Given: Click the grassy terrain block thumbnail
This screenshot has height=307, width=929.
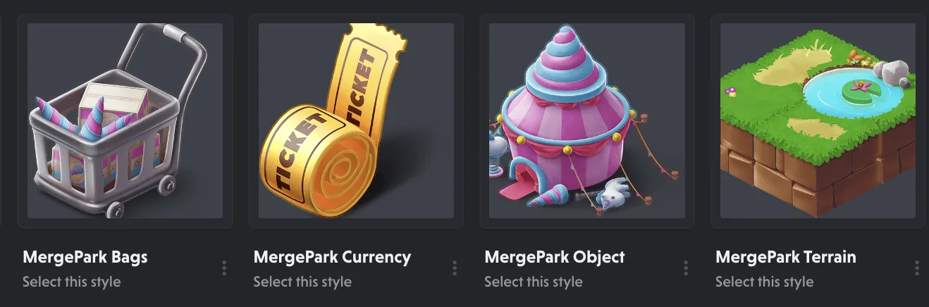Looking at the screenshot, I should (x=818, y=120).
